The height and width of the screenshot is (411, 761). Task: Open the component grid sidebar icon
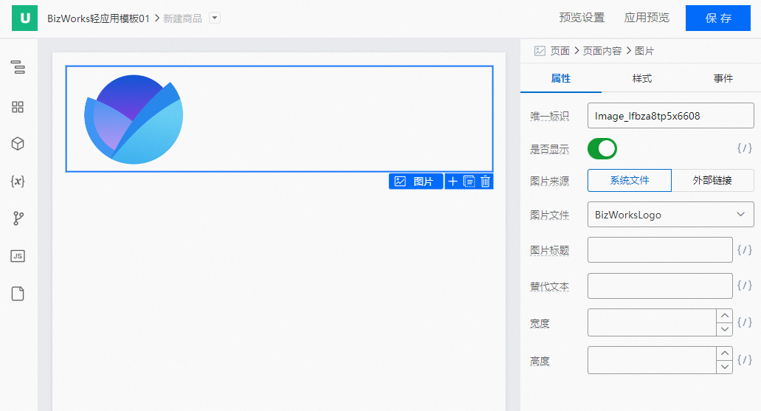click(x=18, y=107)
